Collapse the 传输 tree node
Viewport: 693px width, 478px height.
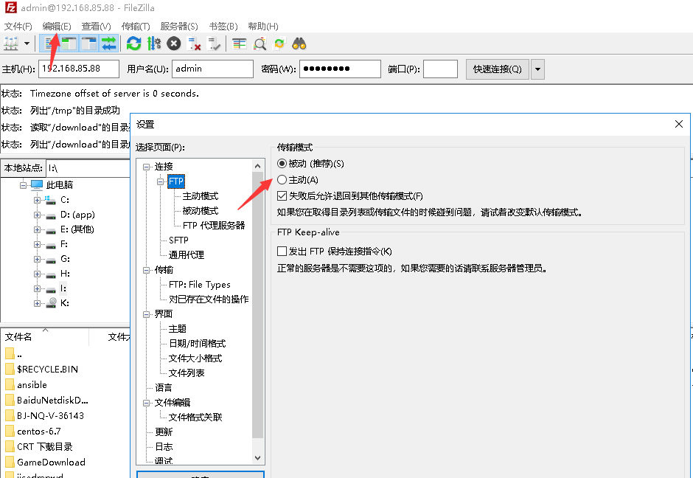click(x=146, y=270)
